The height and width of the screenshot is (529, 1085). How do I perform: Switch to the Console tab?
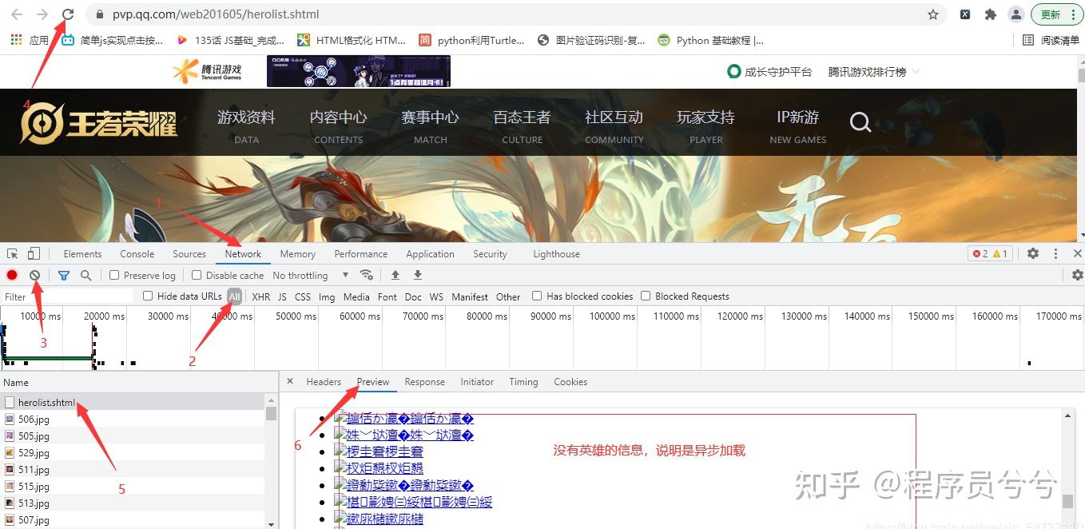click(137, 254)
